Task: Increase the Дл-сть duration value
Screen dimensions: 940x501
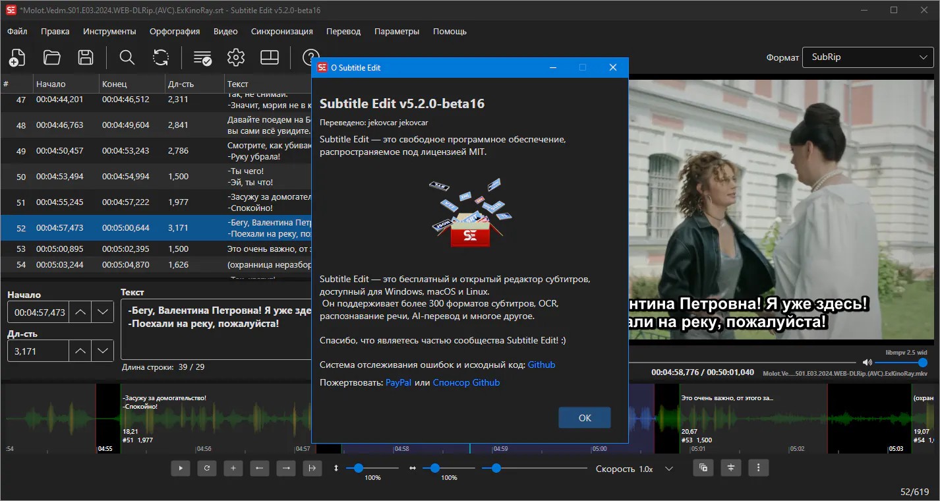Action: pos(80,351)
